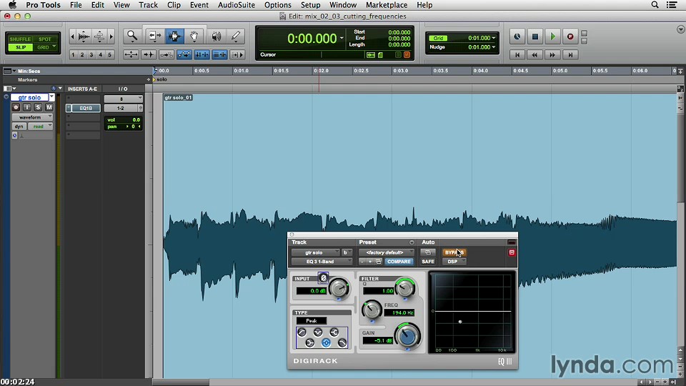686x386 pixels.
Task: Select the Pencil tool
Action: (236, 36)
